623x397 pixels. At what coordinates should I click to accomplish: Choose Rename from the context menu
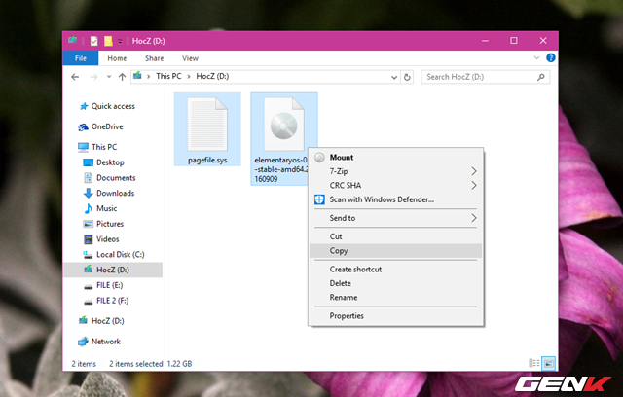(x=396, y=298)
